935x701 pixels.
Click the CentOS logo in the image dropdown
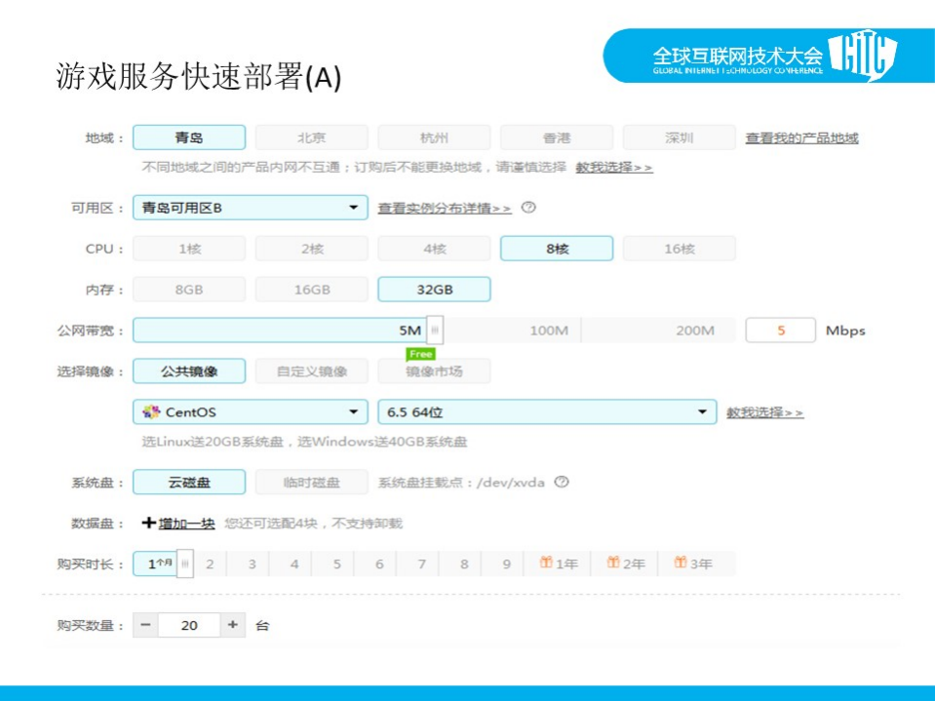coord(149,412)
